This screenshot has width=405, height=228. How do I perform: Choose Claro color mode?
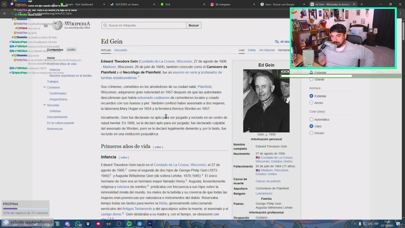pyautogui.click(x=311, y=126)
